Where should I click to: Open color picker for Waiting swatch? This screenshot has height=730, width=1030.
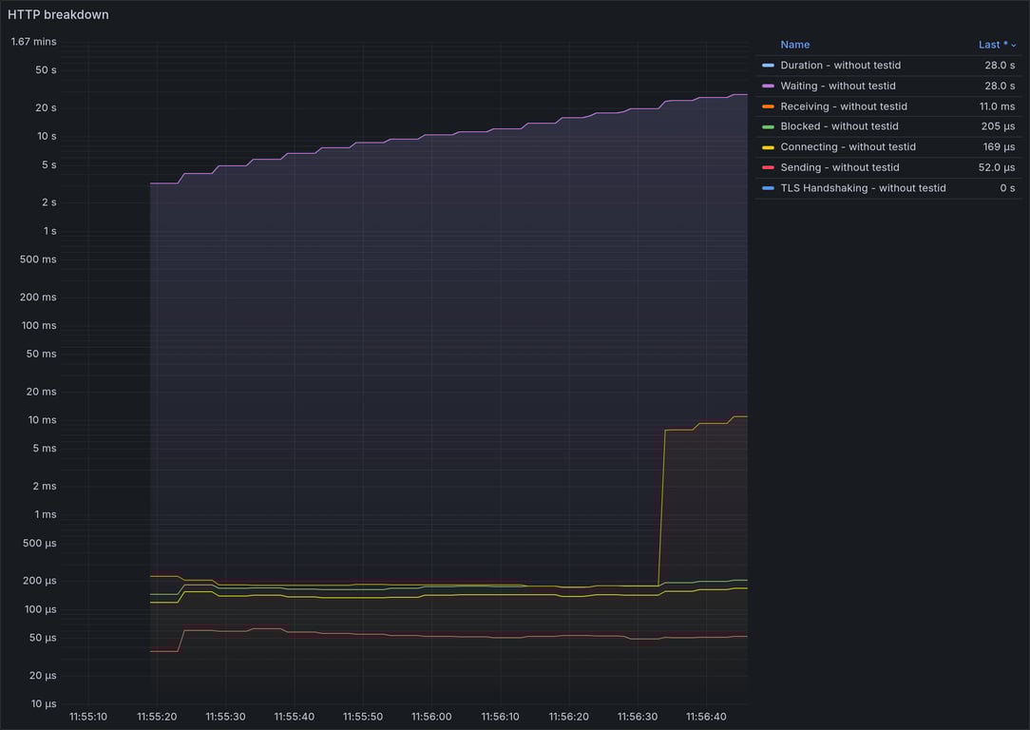(767, 86)
